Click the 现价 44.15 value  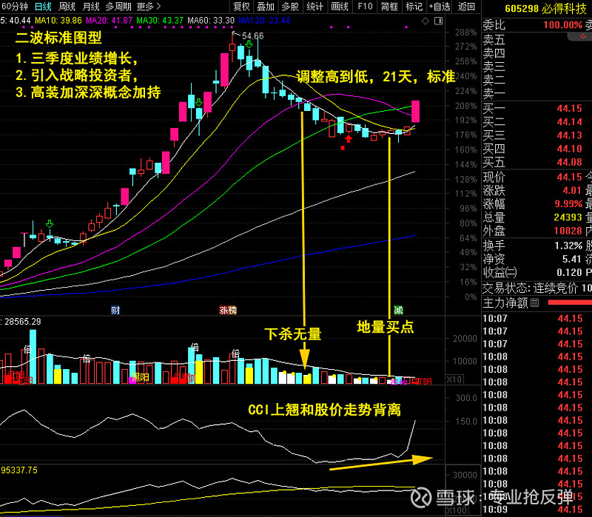coord(569,177)
